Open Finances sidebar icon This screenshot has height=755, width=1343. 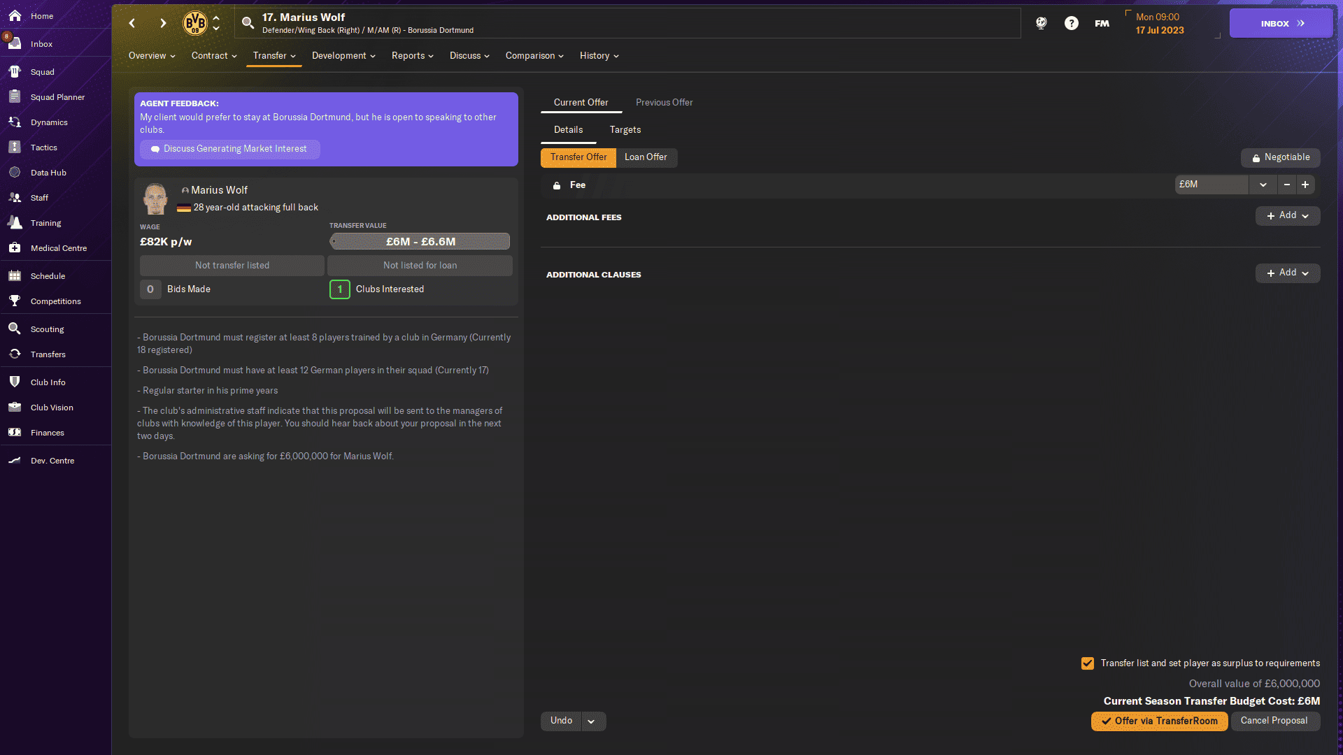[15, 432]
